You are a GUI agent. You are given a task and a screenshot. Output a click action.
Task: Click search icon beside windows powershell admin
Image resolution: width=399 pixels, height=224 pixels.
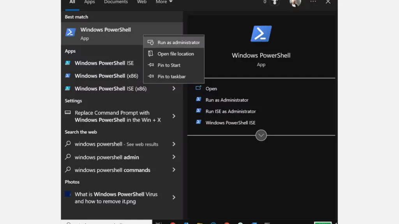68,157
